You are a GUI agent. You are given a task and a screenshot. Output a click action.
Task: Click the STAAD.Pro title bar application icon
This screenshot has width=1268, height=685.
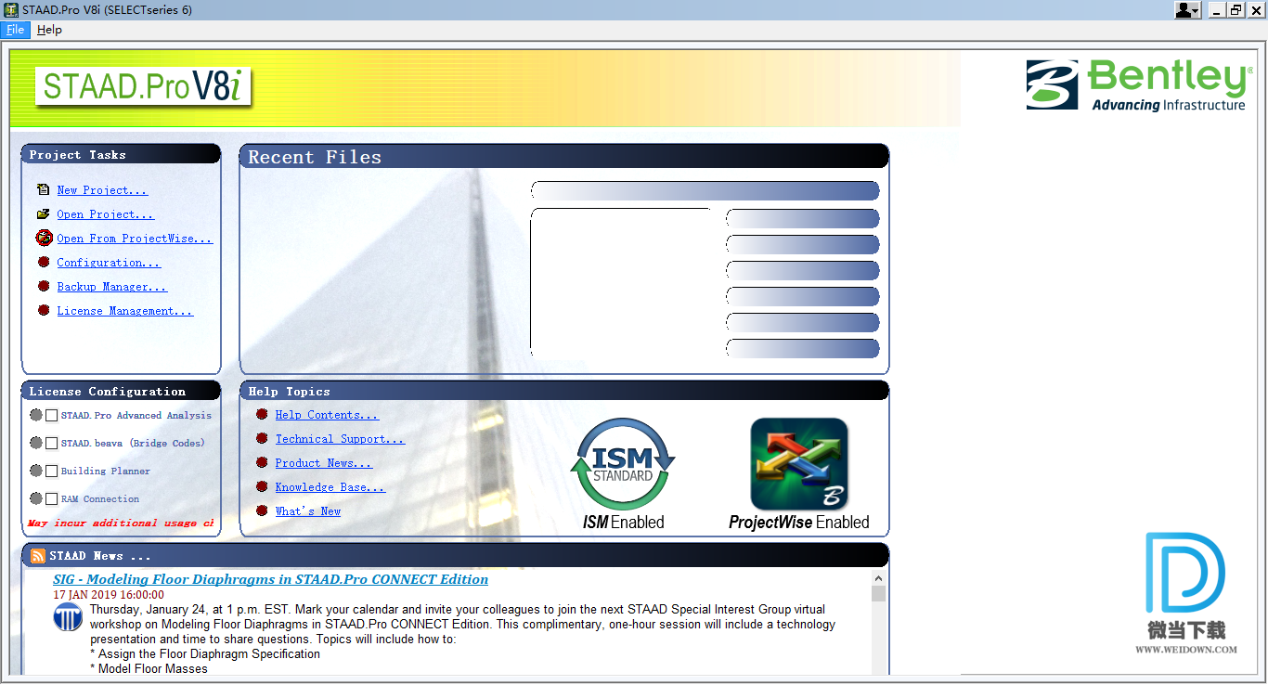point(11,10)
